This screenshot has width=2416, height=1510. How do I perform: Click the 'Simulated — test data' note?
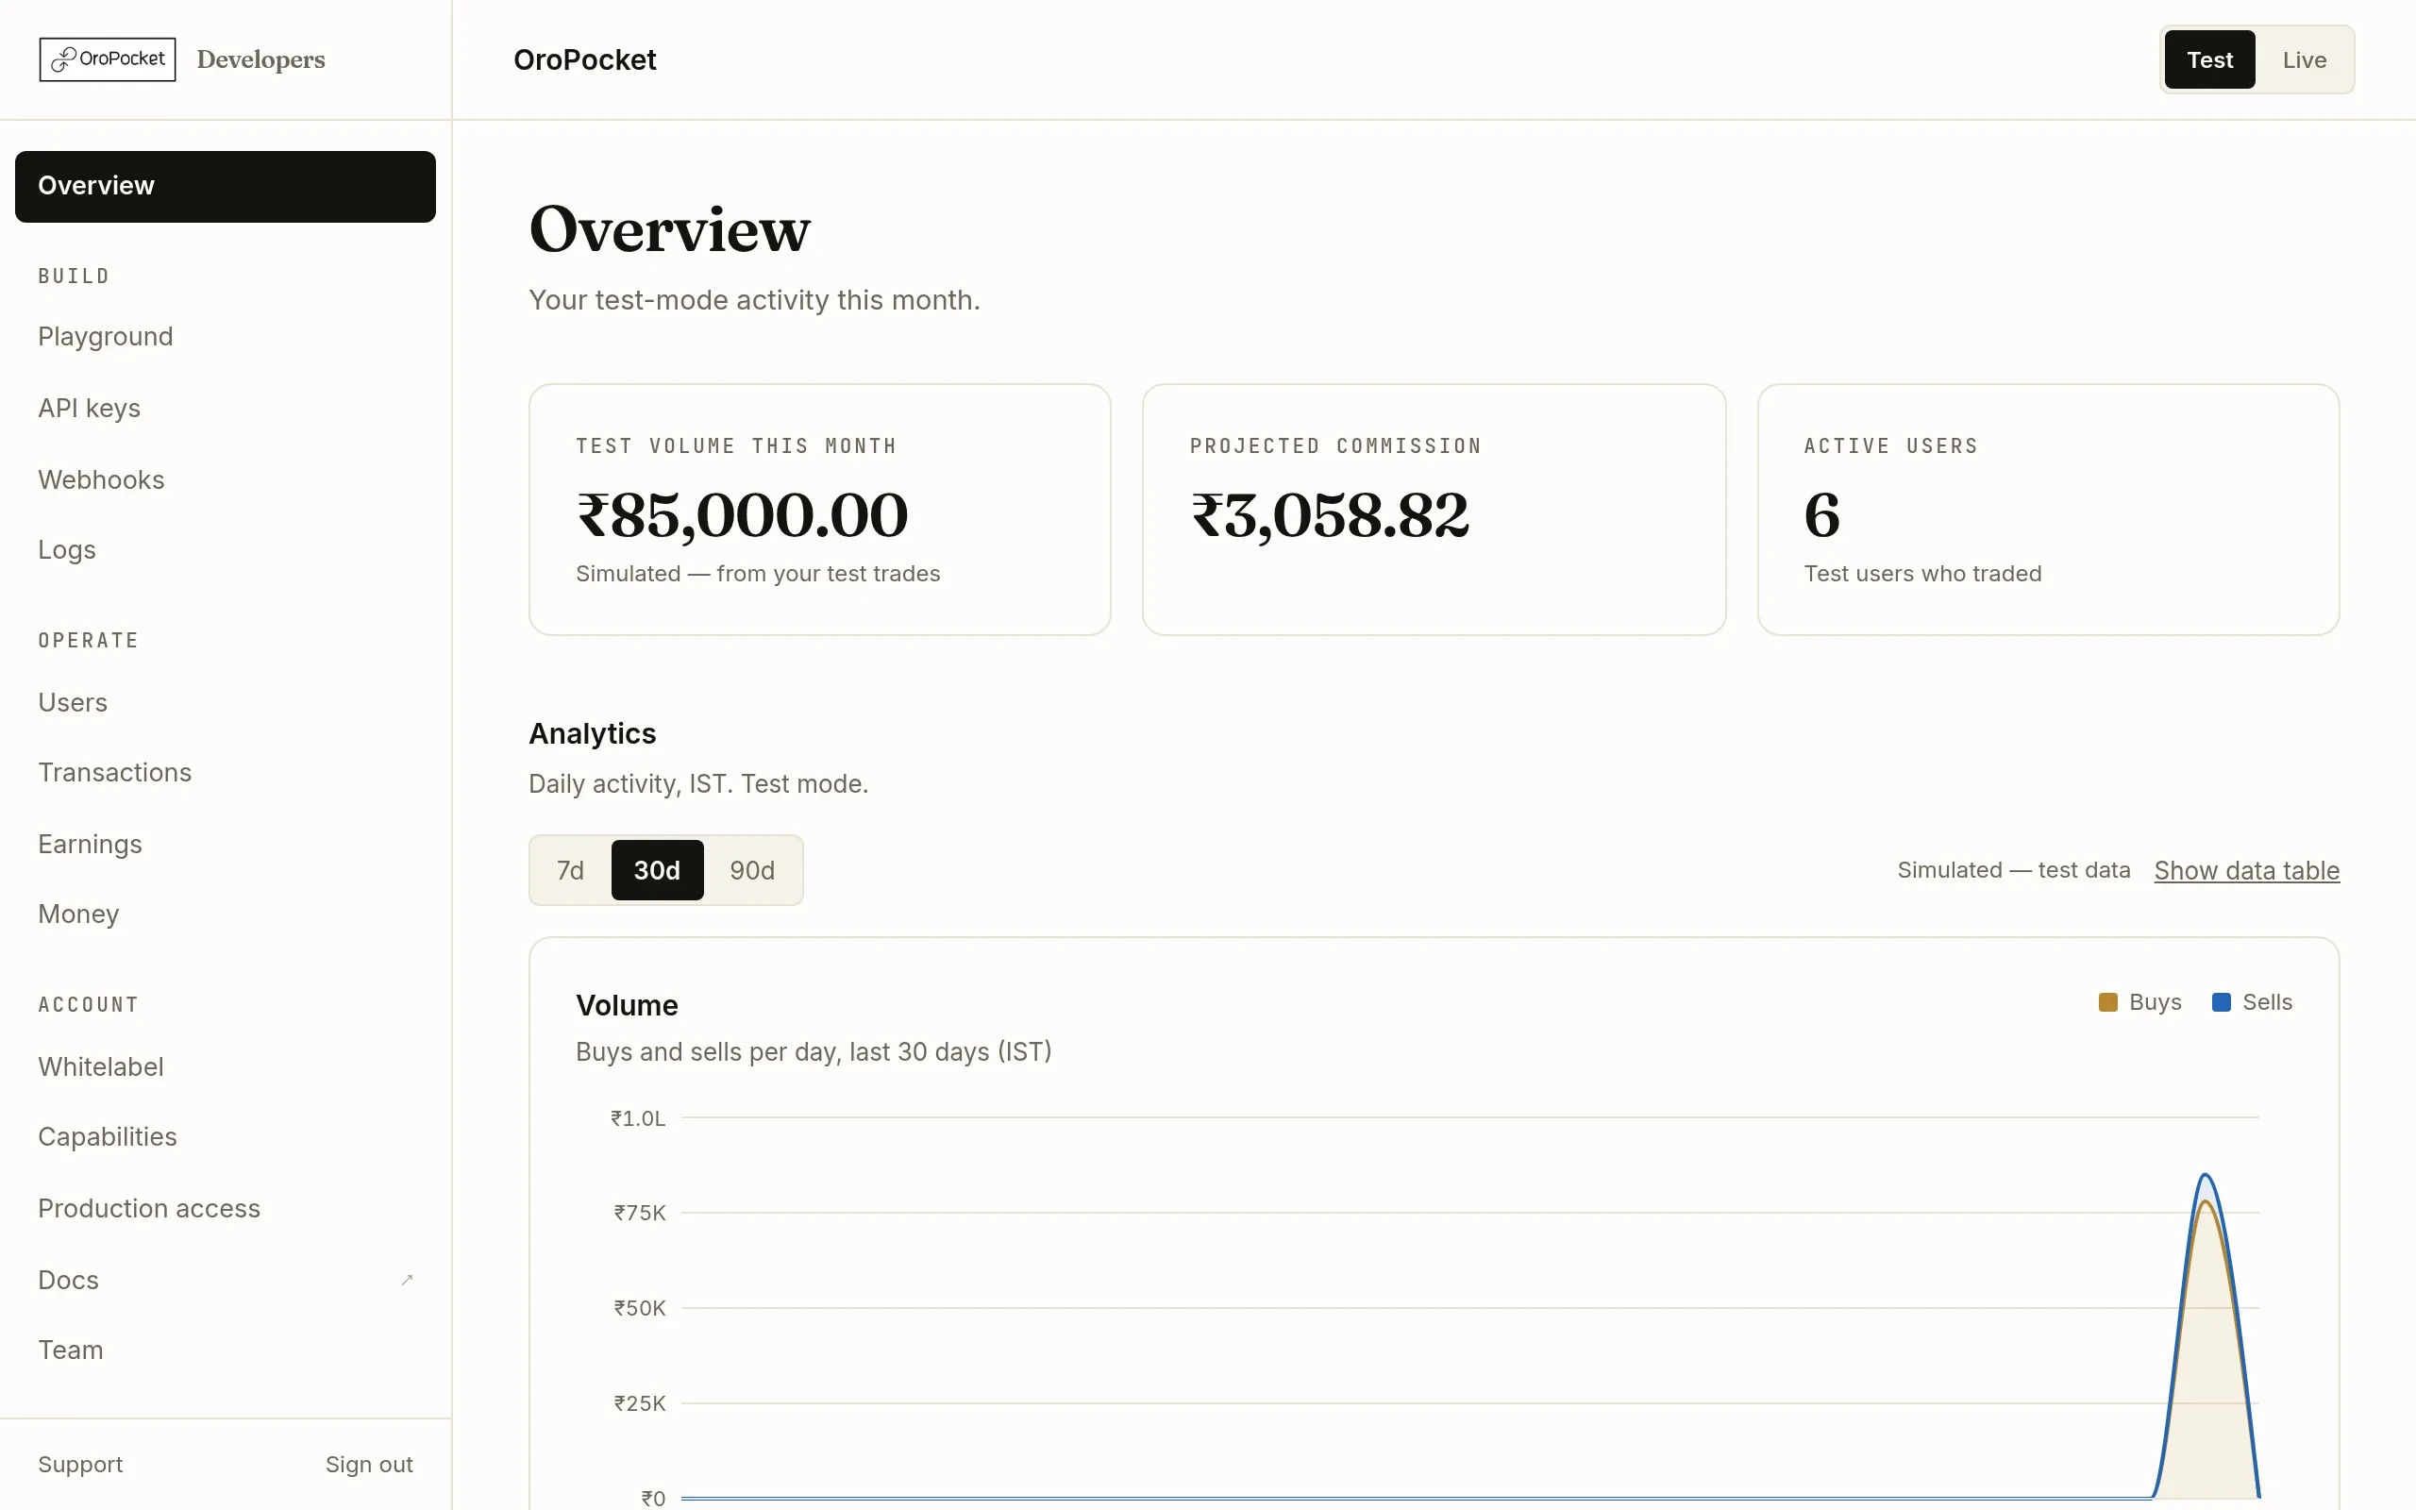pyautogui.click(x=2014, y=870)
